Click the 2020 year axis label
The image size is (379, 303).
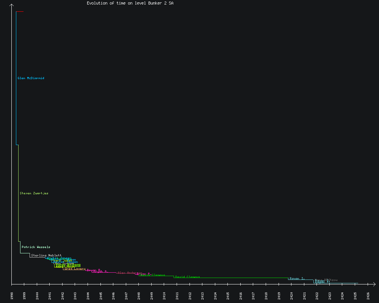(292, 296)
